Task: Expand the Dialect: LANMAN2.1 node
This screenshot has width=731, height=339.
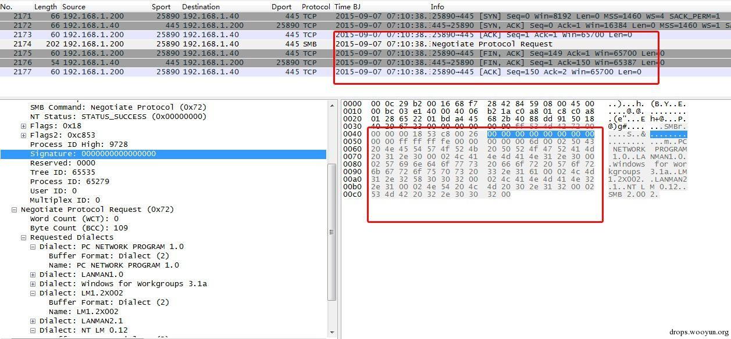Action: 33,321
